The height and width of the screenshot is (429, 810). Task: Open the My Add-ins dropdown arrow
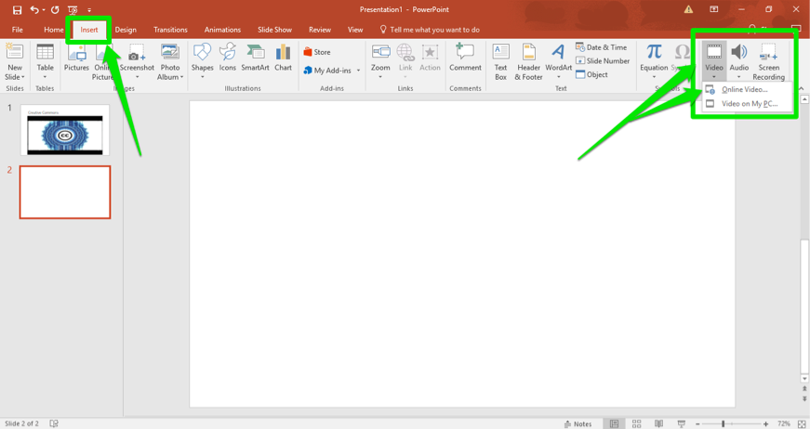358,71
